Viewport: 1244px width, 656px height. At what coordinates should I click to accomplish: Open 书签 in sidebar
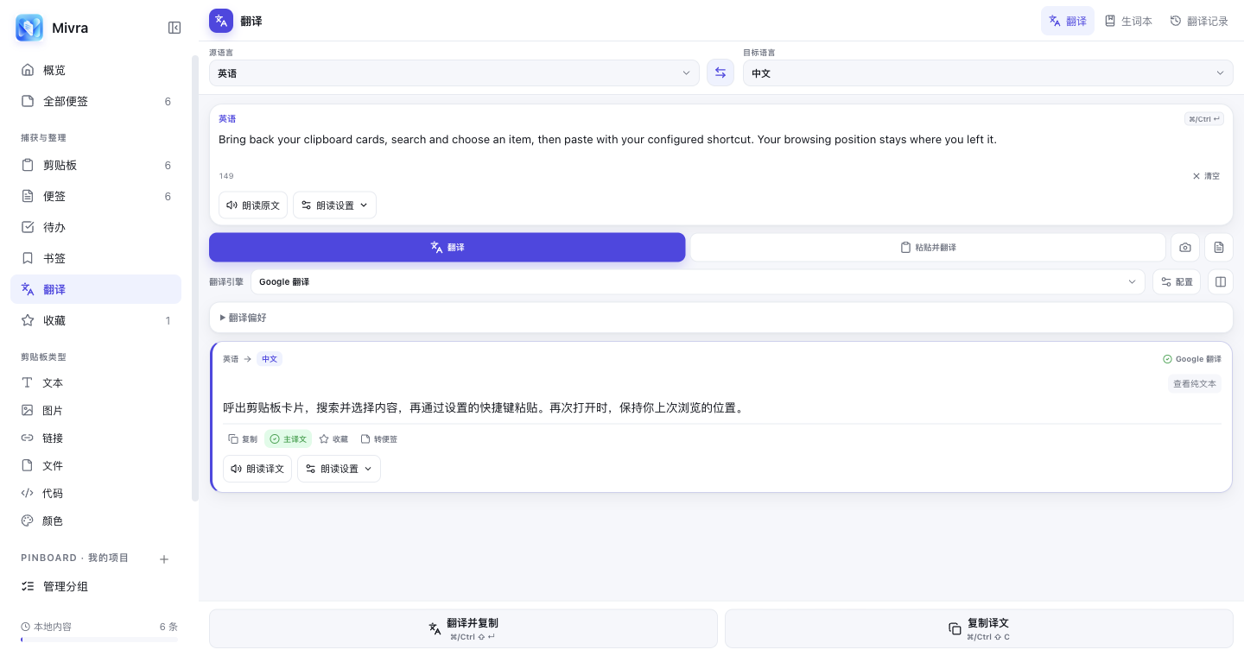click(96, 258)
